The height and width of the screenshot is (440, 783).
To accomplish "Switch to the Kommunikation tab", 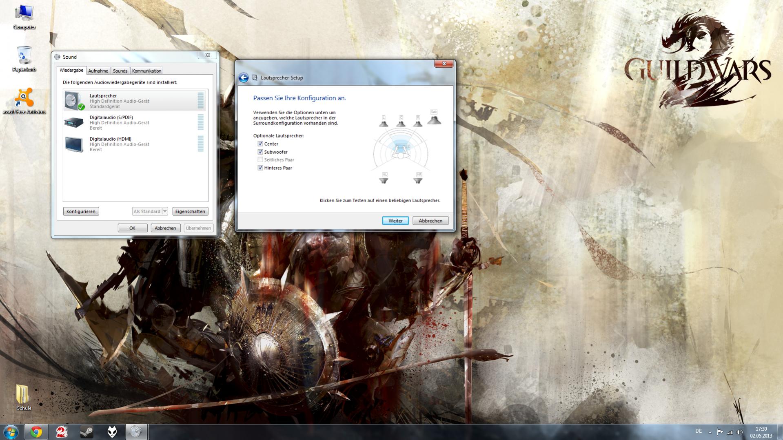I will (x=146, y=71).
